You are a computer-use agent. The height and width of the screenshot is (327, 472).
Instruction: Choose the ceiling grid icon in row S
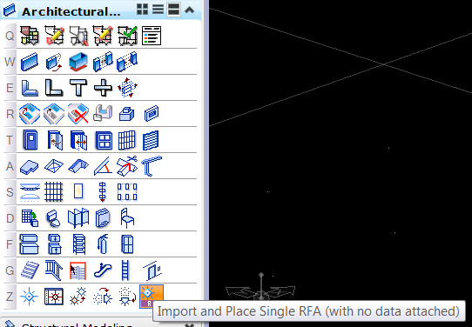tap(54, 191)
